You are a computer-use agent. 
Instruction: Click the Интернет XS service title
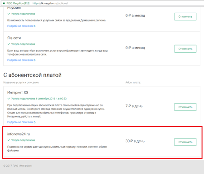pyautogui.click(x=18, y=92)
